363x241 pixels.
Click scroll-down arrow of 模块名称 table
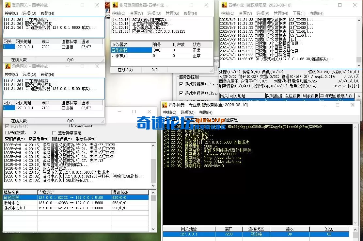click(153, 229)
